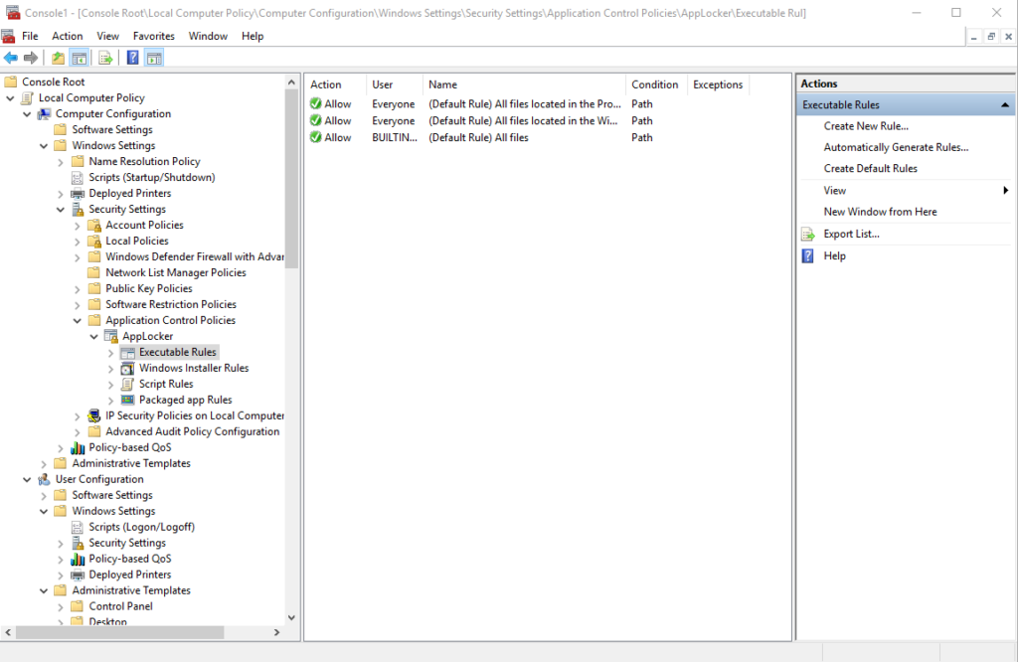Click Create New Rule... action

tap(866, 126)
